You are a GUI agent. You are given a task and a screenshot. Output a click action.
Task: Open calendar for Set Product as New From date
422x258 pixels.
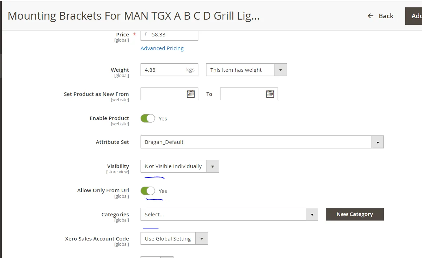pyautogui.click(x=191, y=94)
